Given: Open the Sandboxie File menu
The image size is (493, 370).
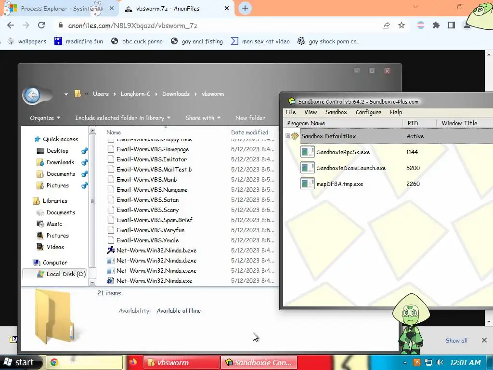Looking at the screenshot, I should pos(290,112).
